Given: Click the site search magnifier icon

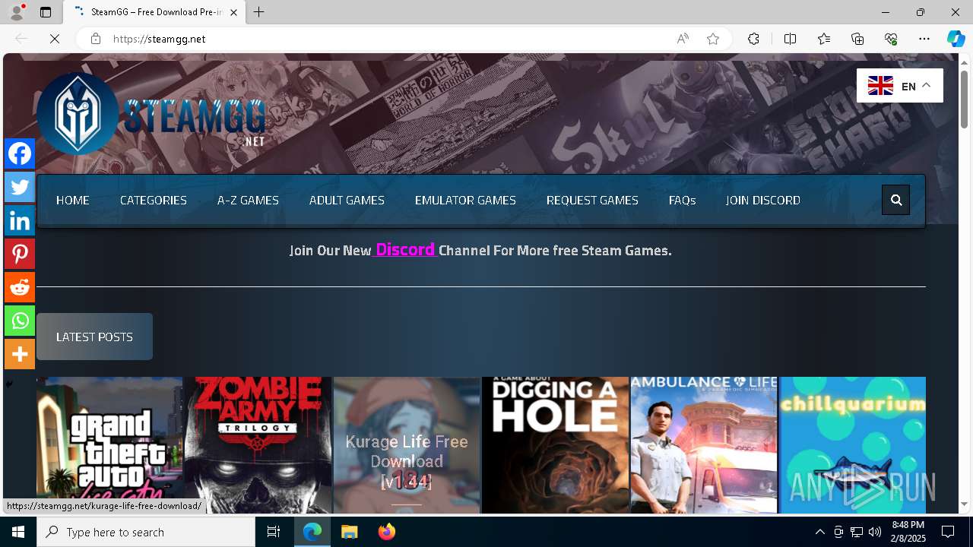Looking at the screenshot, I should (896, 200).
